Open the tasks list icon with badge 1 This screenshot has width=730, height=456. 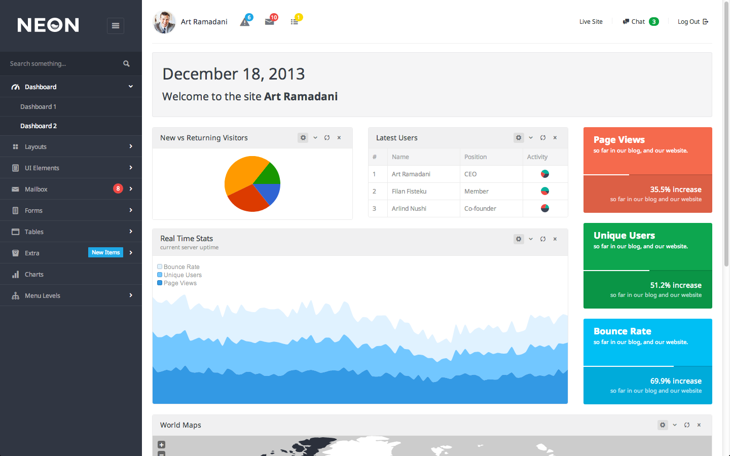295,22
